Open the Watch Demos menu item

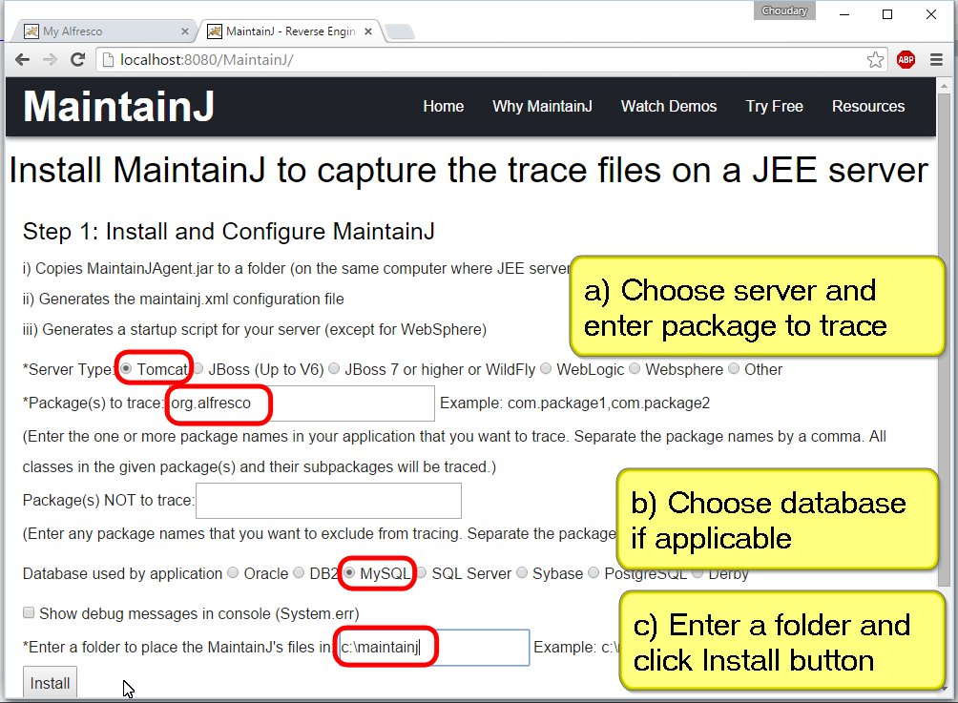point(668,106)
